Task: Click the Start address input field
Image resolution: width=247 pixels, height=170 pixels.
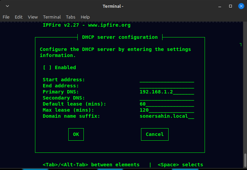Action: (x=167, y=80)
